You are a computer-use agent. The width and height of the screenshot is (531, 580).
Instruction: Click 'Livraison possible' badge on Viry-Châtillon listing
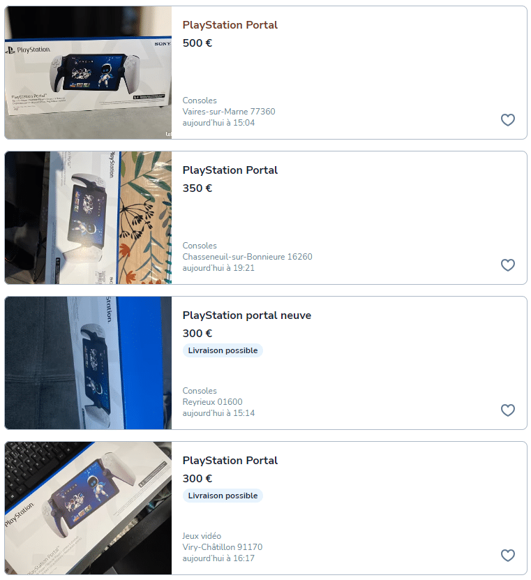tap(223, 496)
